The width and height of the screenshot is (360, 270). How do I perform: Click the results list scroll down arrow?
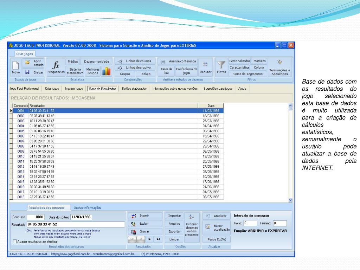(x=290, y=200)
